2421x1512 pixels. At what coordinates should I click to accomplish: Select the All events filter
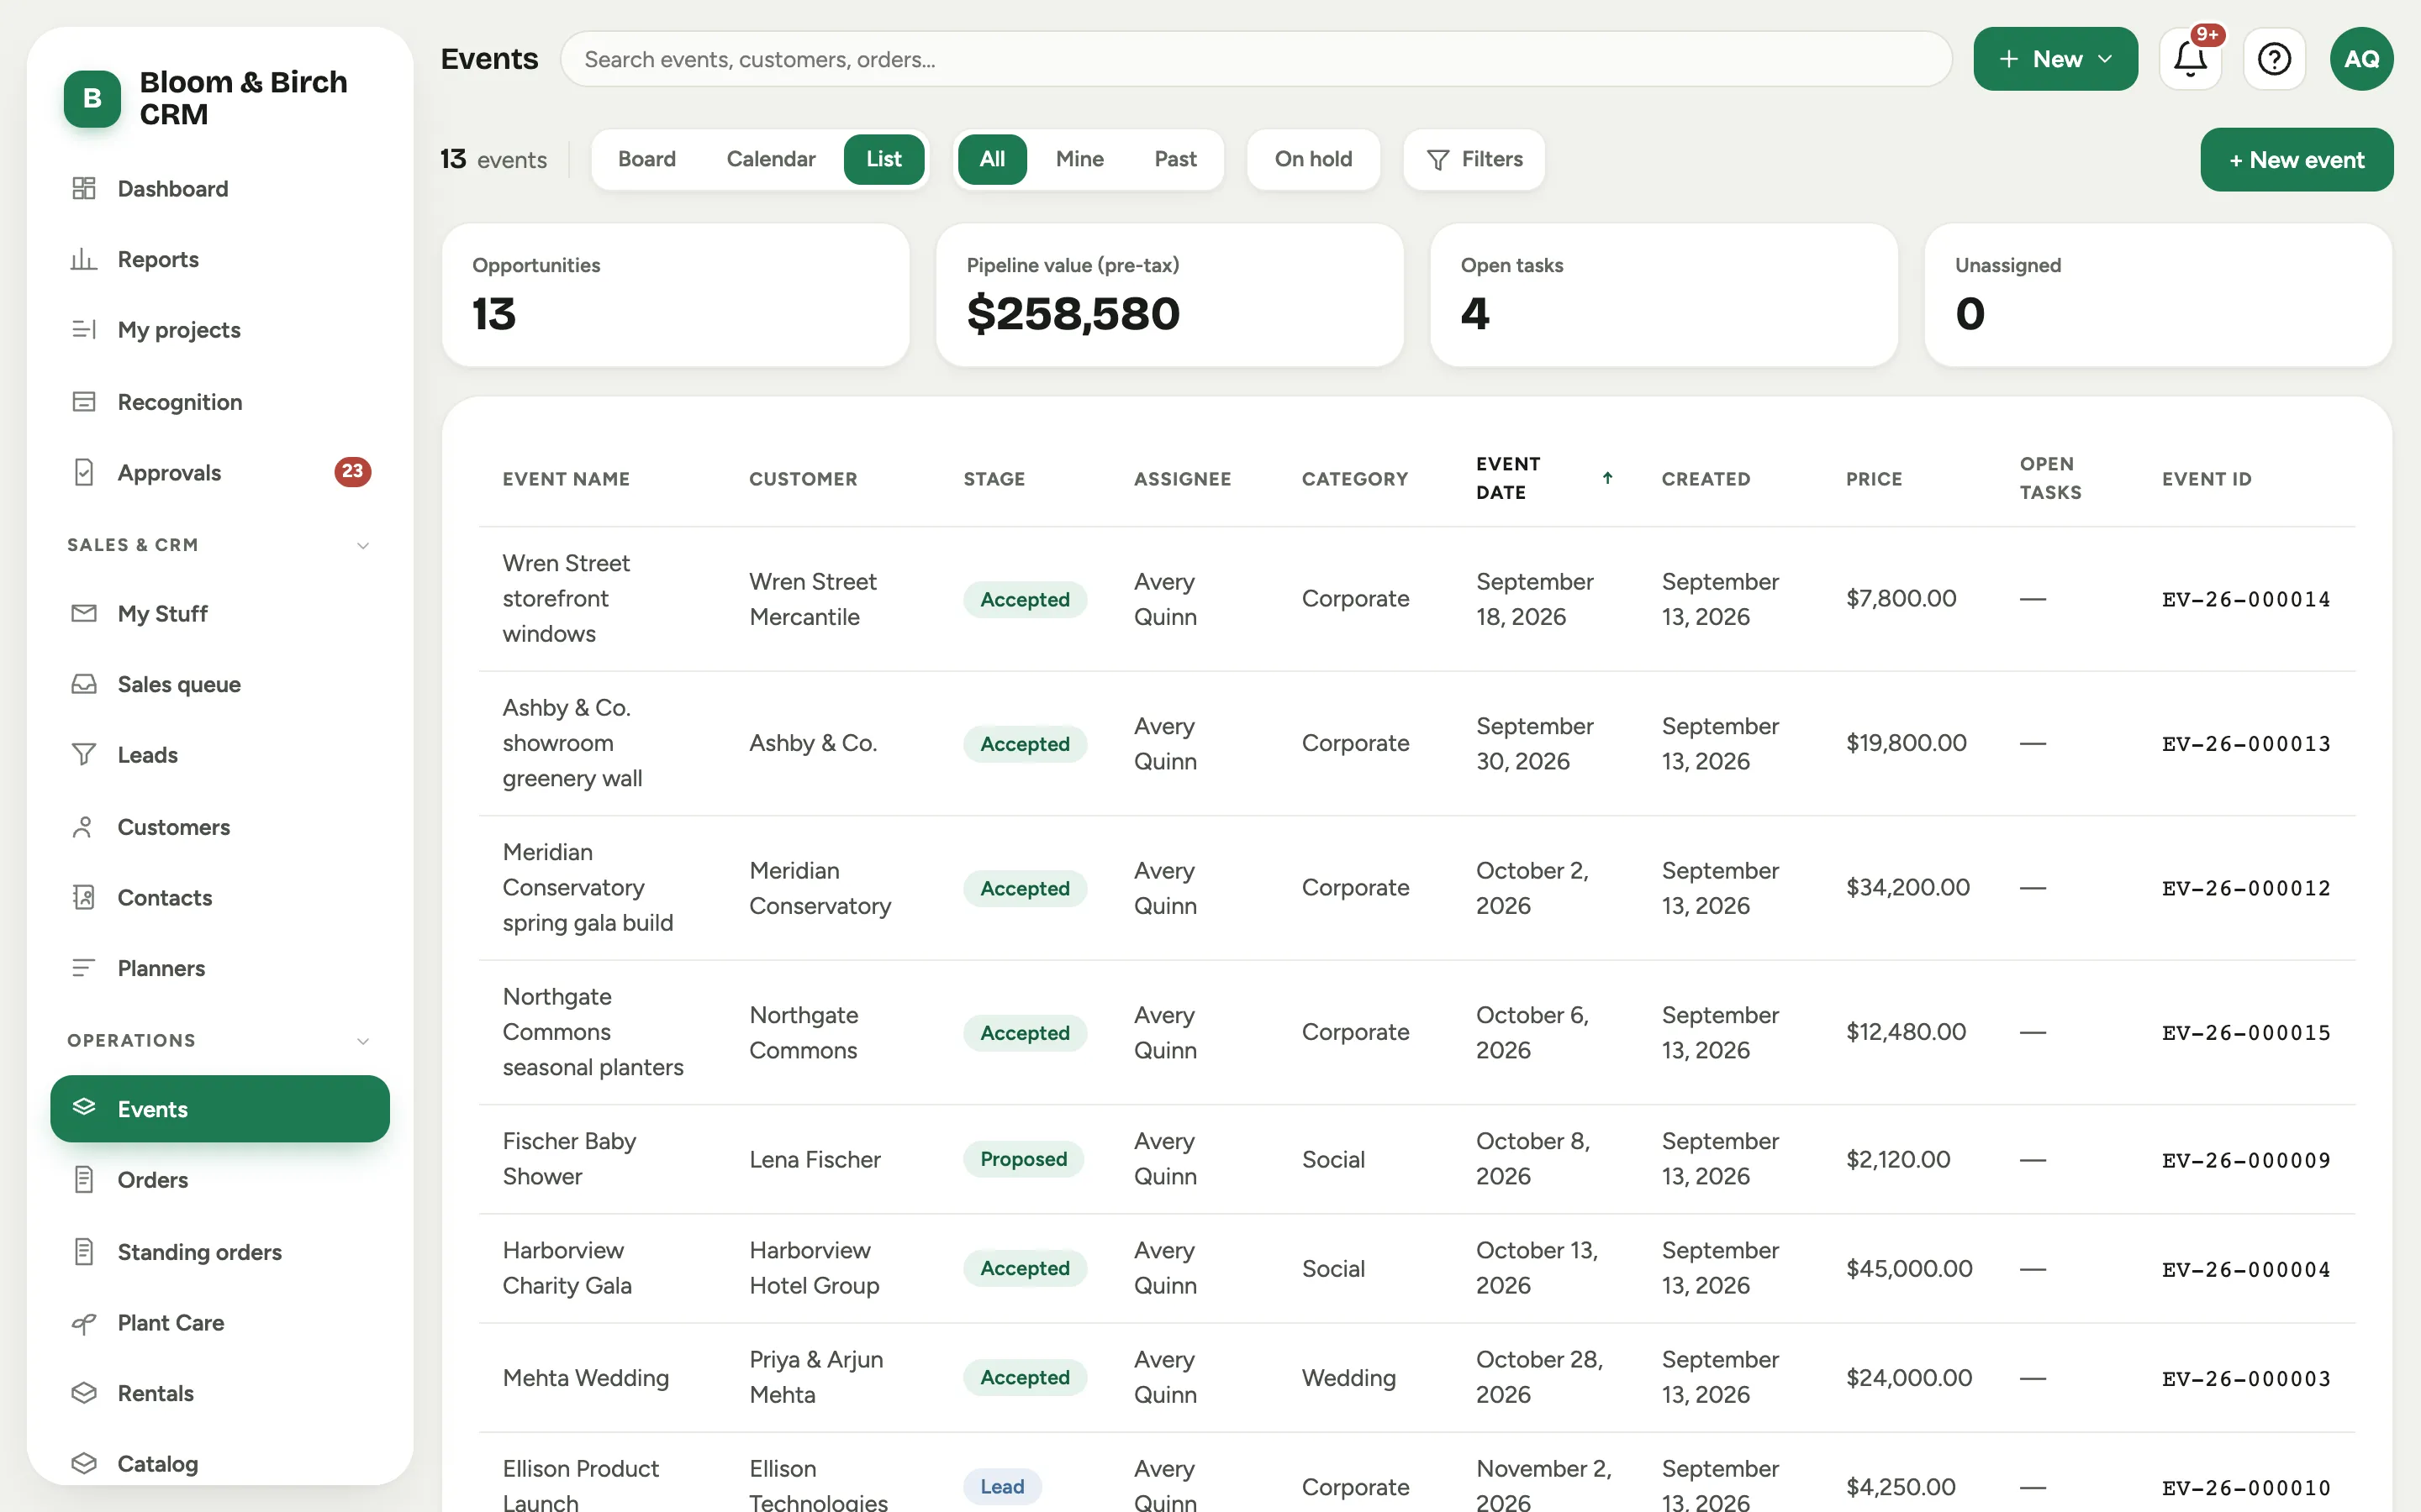click(x=991, y=159)
